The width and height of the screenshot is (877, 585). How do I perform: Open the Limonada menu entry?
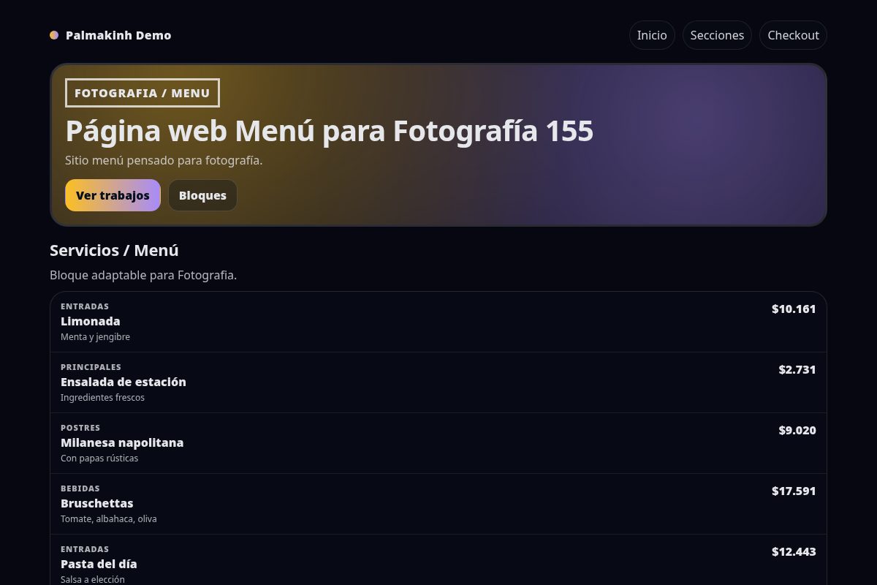coord(90,321)
